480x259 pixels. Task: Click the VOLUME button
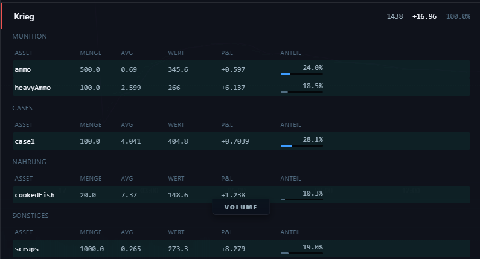point(241,207)
